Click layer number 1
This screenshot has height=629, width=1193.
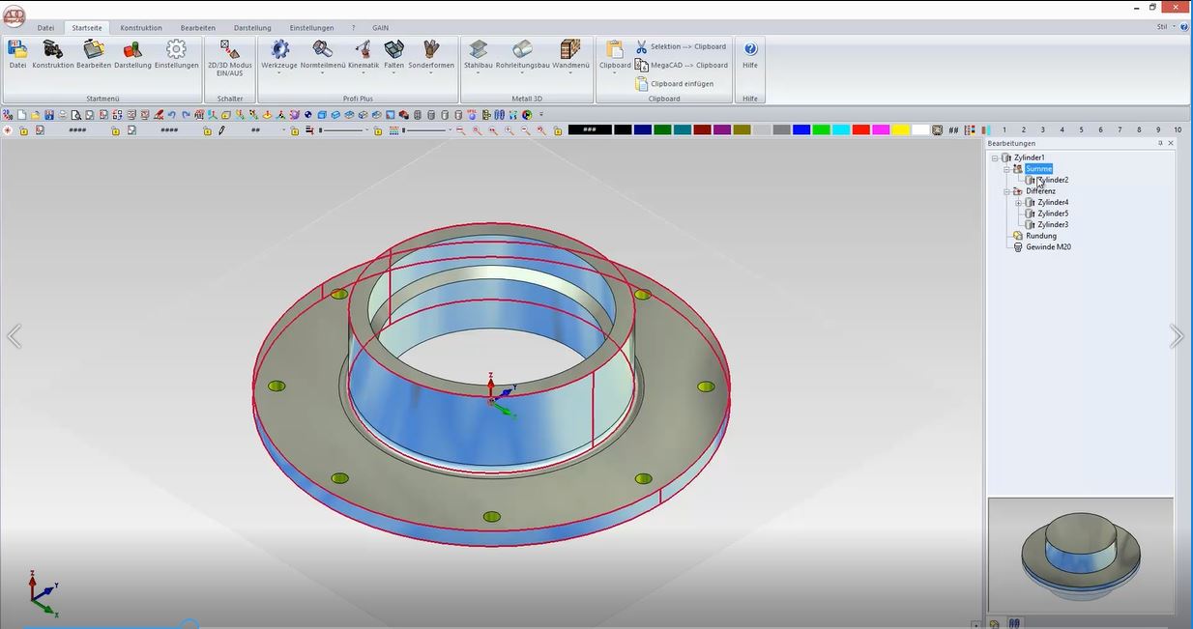1004,130
